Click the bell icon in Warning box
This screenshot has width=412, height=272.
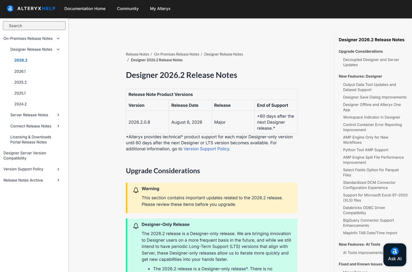136,190
